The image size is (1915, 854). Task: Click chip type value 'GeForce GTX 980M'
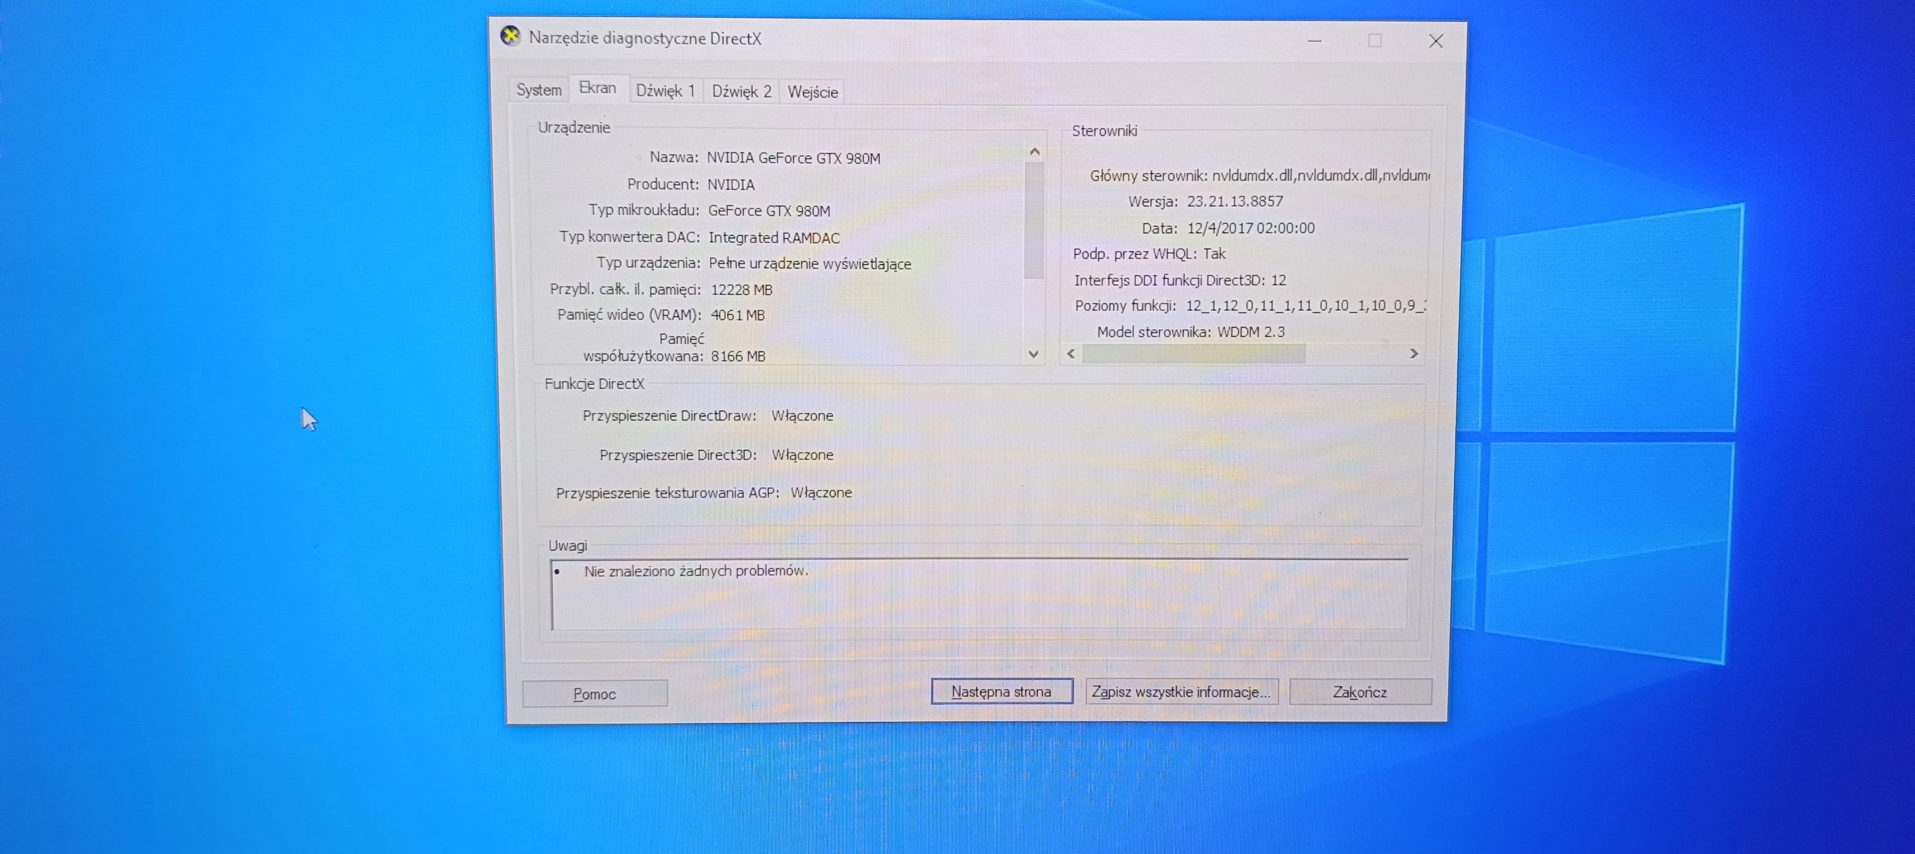(x=769, y=211)
